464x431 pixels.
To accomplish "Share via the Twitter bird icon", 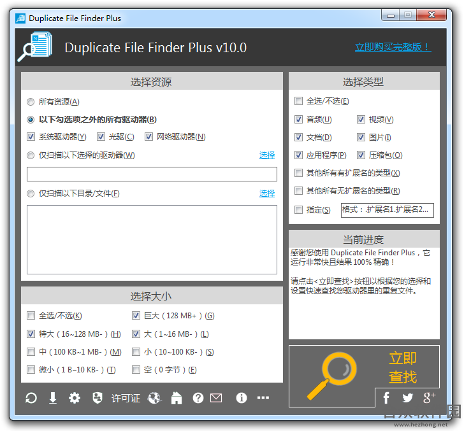I will (x=407, y=398).
